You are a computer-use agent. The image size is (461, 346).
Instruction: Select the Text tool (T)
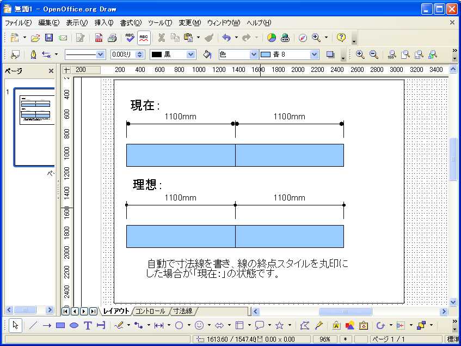coord(87,325)
